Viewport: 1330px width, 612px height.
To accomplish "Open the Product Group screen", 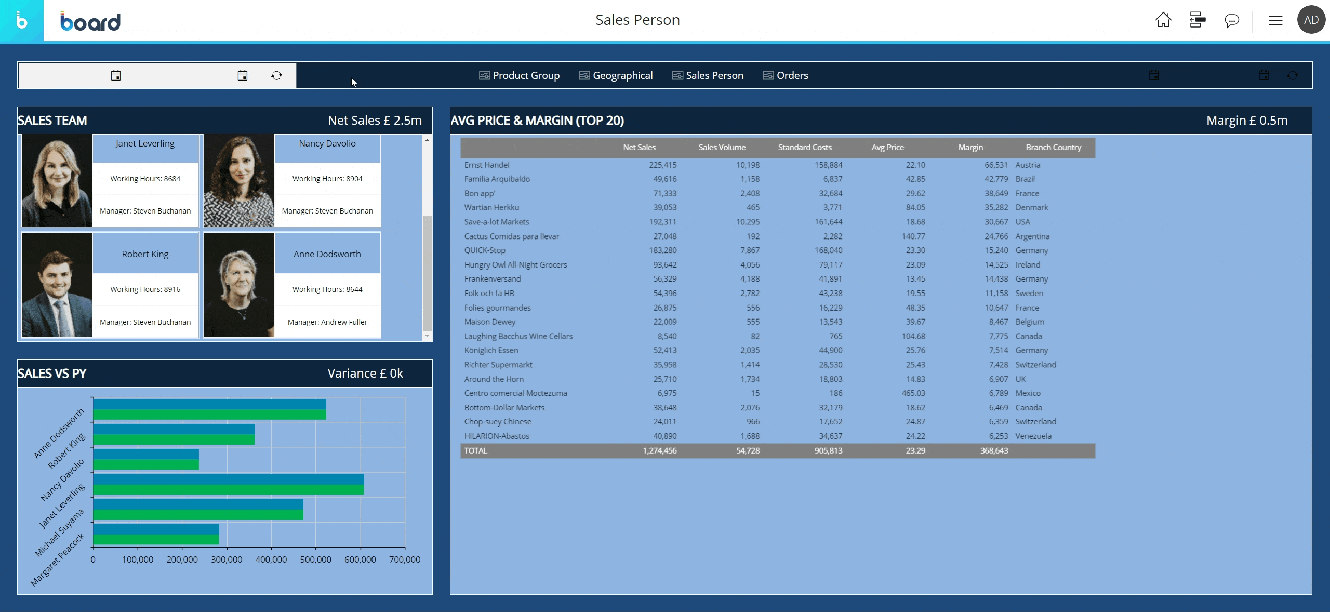I will (526, 76).
